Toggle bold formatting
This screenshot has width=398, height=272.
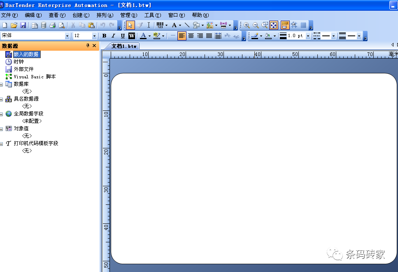pos(104,36)
